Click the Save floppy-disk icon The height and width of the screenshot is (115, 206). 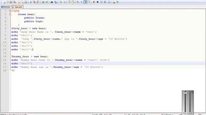point(11,2)
